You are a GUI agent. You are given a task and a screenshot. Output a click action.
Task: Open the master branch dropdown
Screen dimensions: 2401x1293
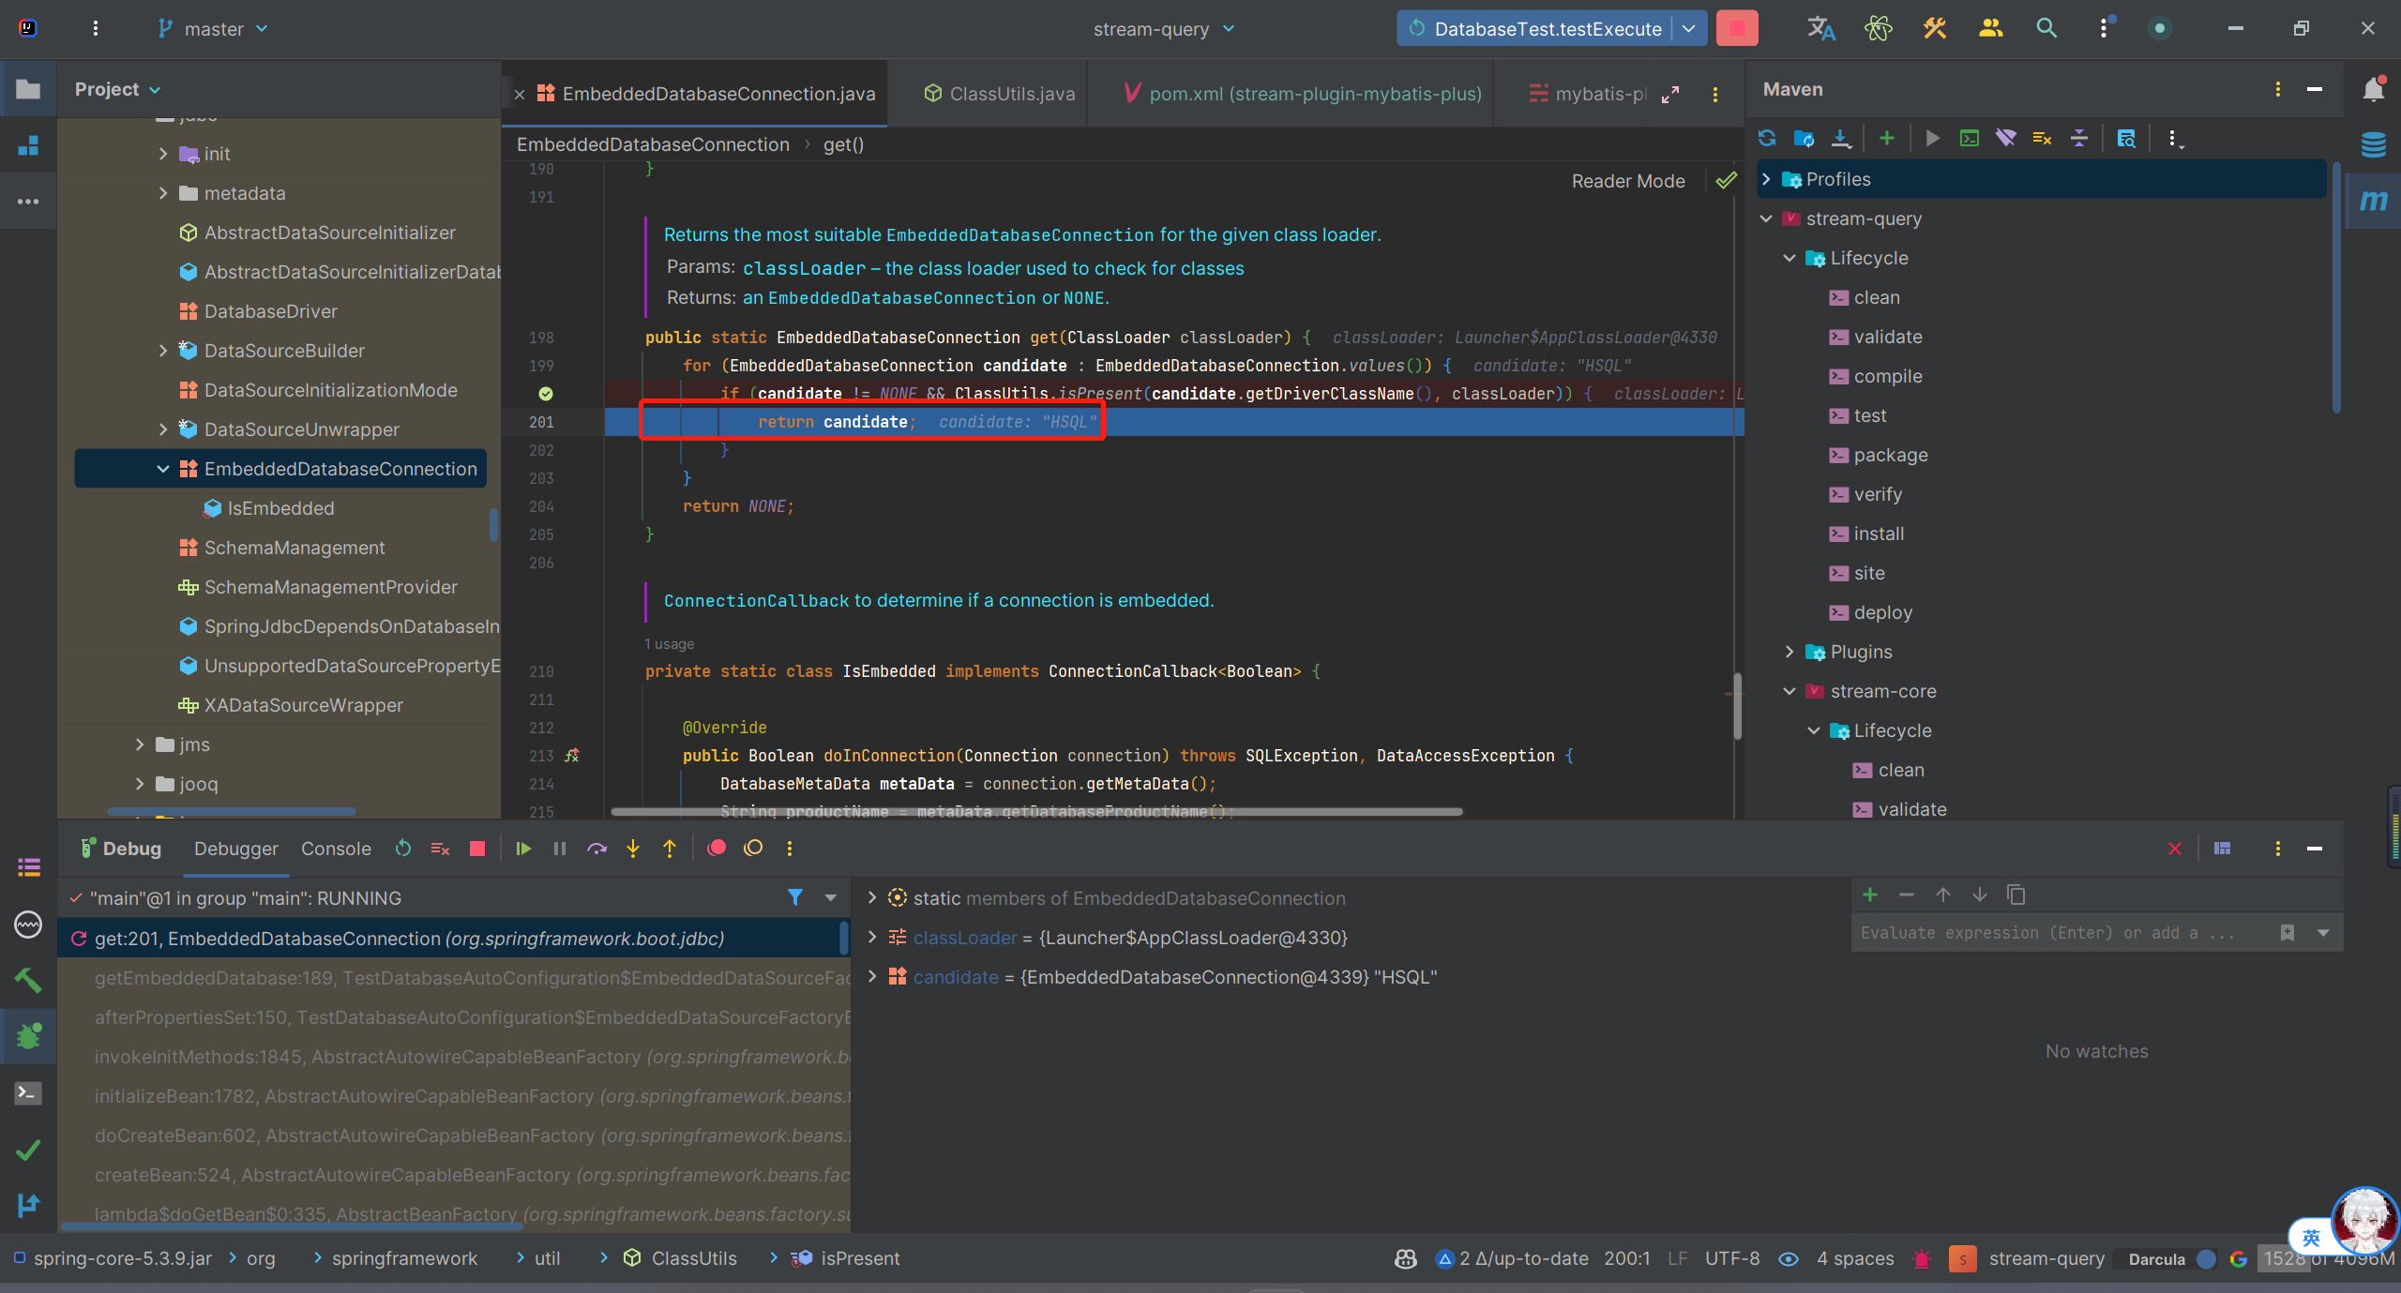click(214, 29)
